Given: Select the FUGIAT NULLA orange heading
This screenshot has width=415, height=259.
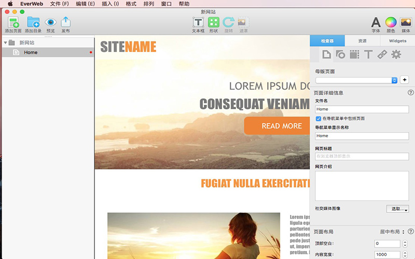Looking at the screenshot, I should pos(255,183).
